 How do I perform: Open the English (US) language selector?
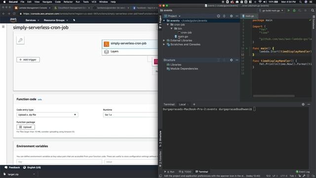pos(32,168)
